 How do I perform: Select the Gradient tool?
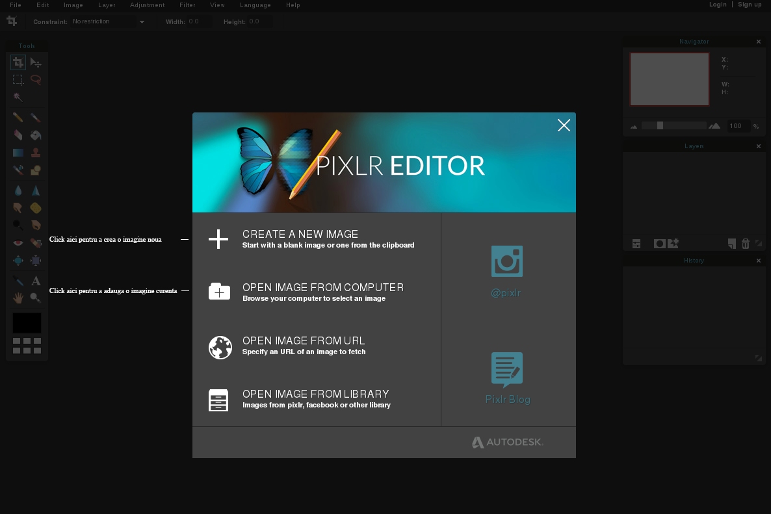(x=18, y=153)
